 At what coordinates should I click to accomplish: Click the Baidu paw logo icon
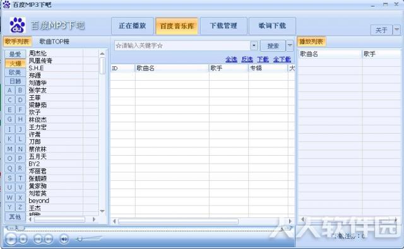tap(17, 25)
